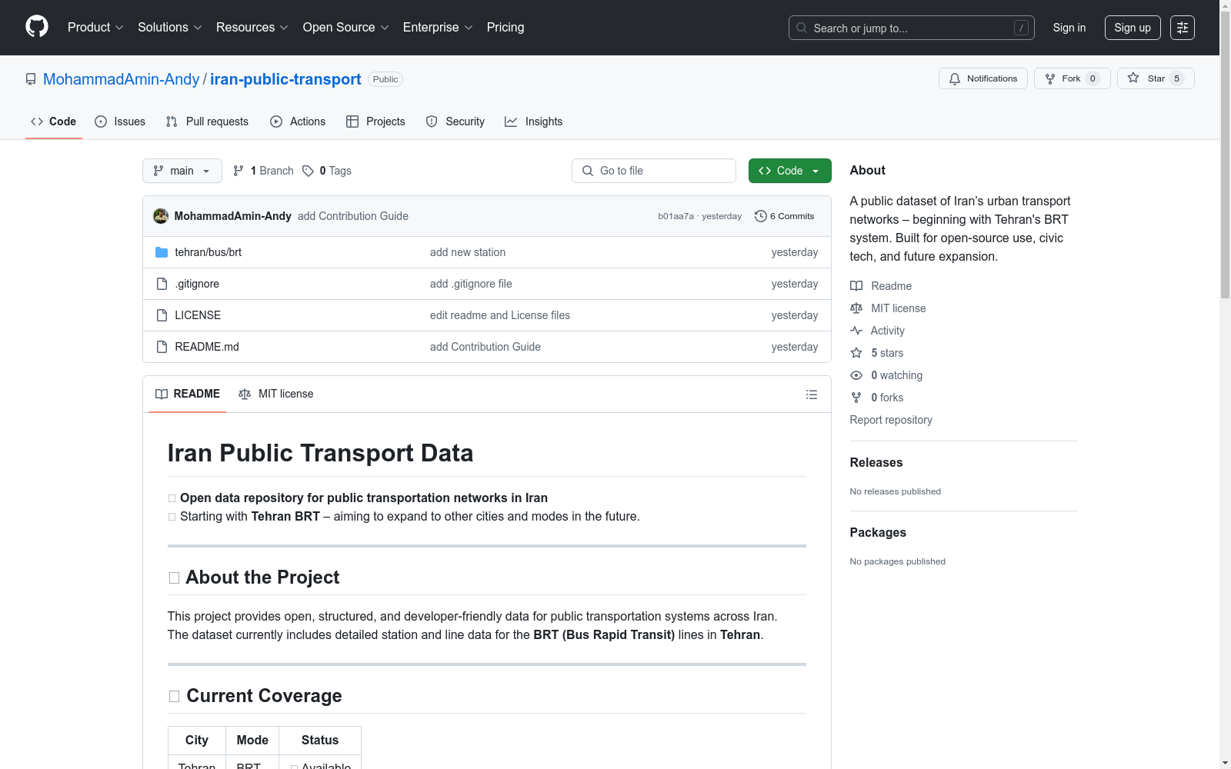Screen dimensions: 1231x769
Task: Select the README tab in the file viewer
Action: point(188,394)
